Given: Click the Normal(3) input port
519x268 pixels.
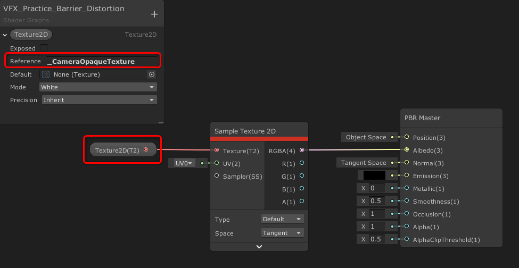Looking at the screenshot, I should tap(407, 163).
